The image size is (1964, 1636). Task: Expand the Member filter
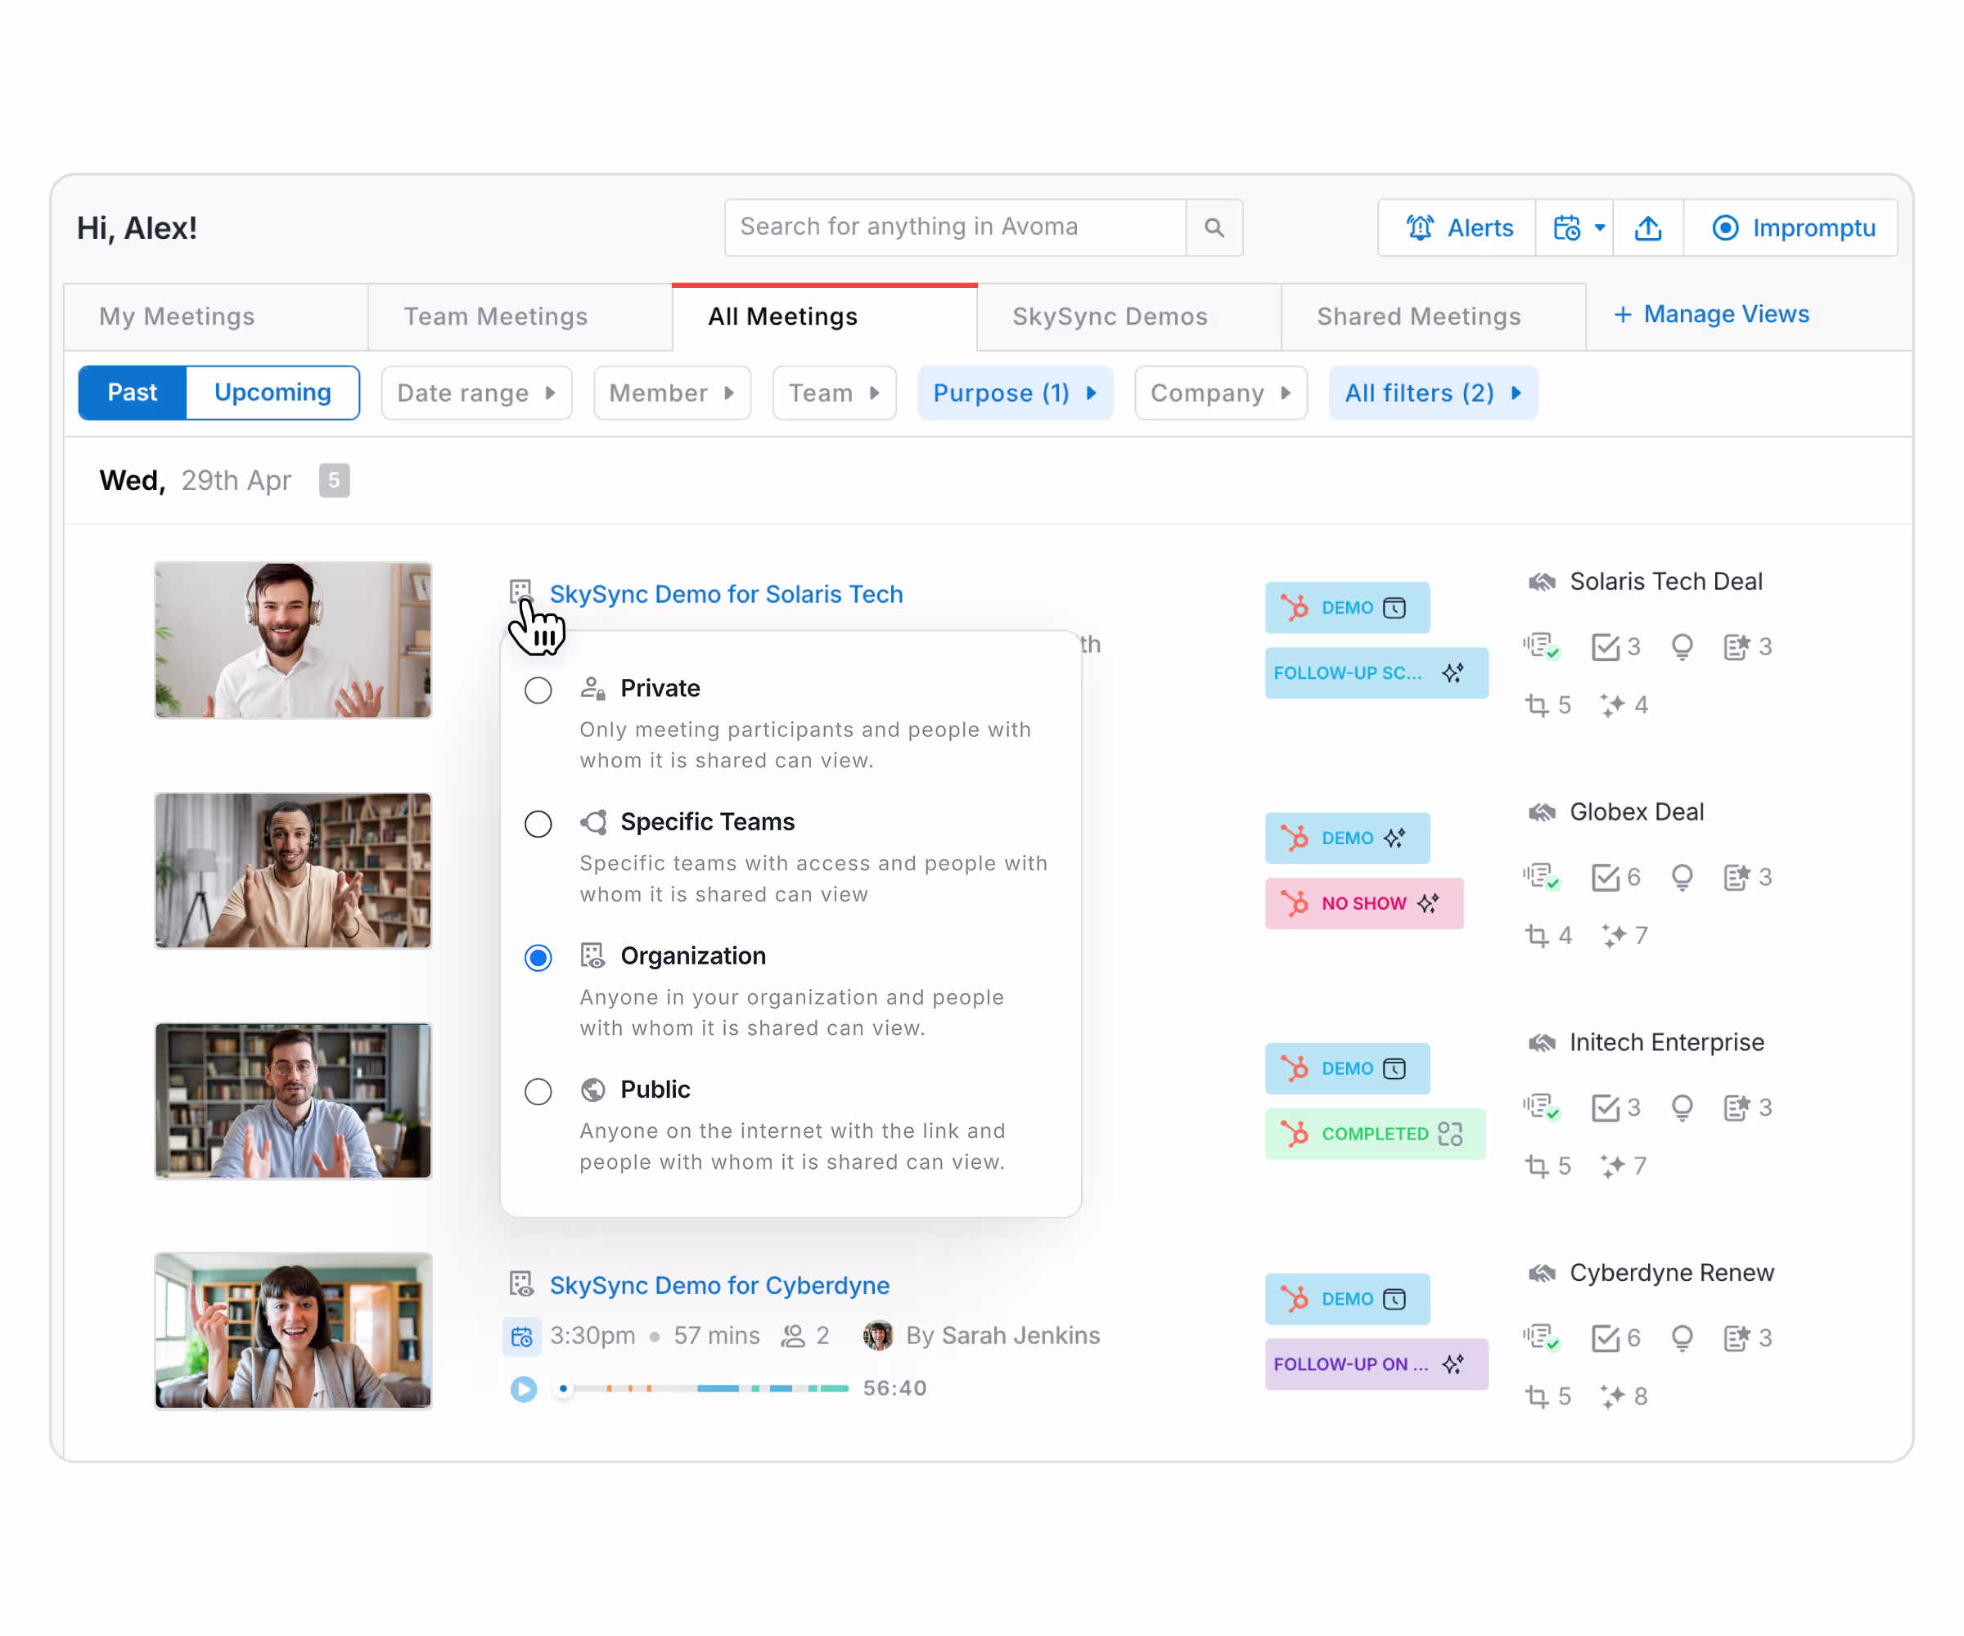tap(672, 393)
